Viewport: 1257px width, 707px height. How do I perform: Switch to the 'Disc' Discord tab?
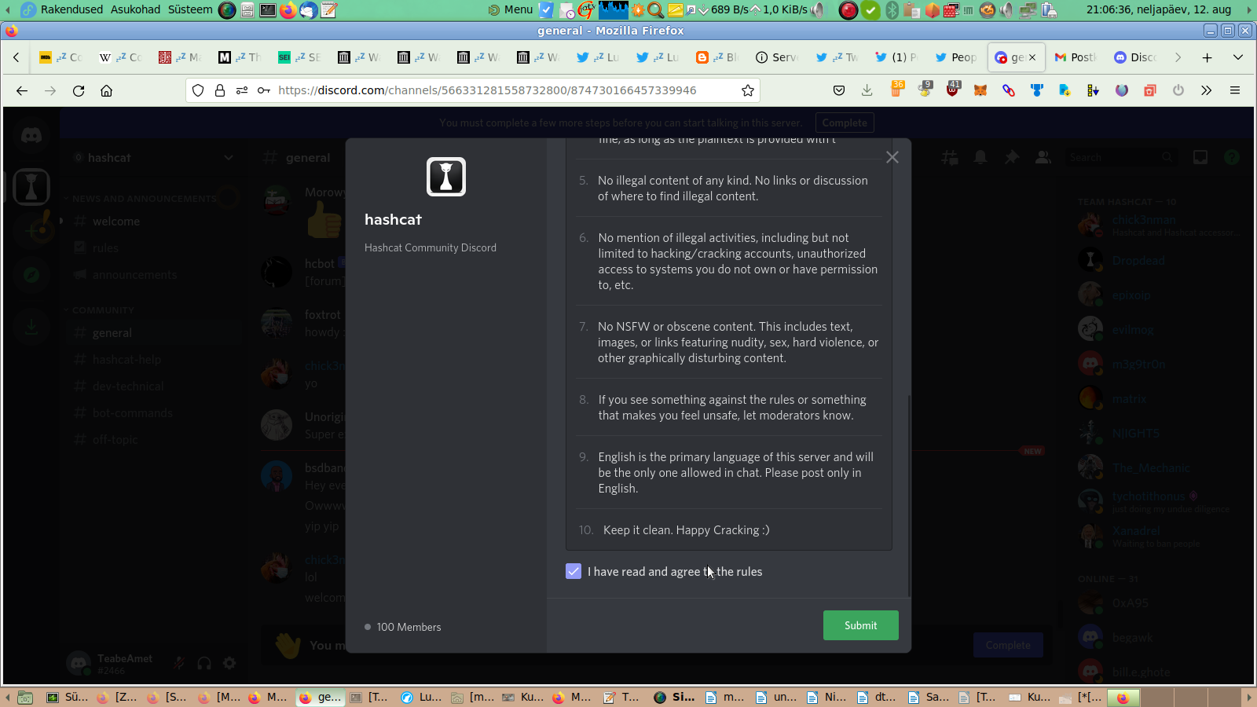click(x=1136, y=57)
